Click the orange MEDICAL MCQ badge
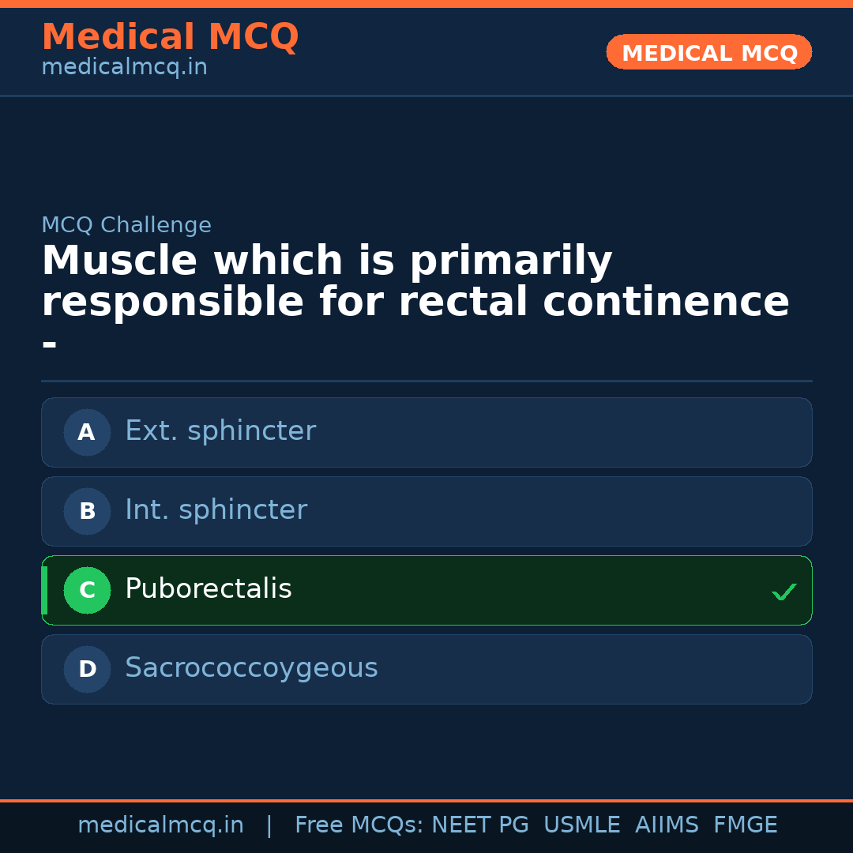 (708, 52)
